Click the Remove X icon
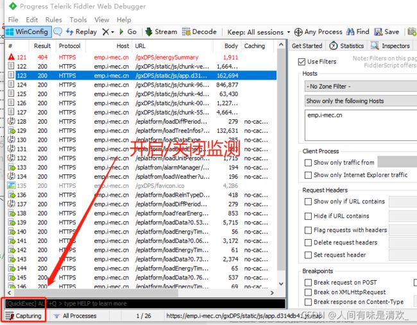This screenshot has width=417, height=325. pos(105,32)
